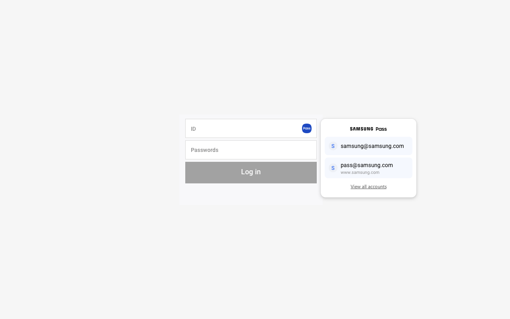The height and width of the screenshot is (319, 510).
Task: Click the Samsung Pass logo in popup header
Action: (369, 129)
